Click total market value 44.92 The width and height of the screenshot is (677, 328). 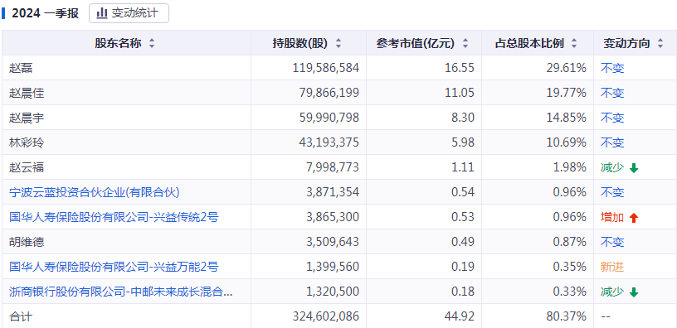tap(460, 316)
